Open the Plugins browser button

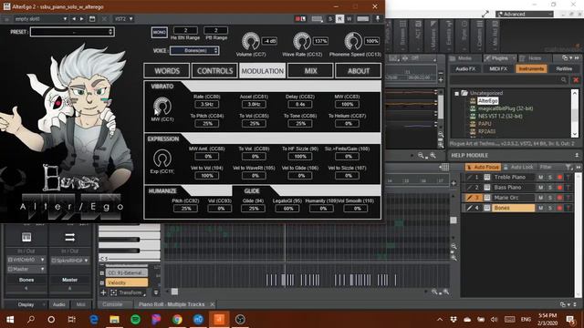click(499, 58)
